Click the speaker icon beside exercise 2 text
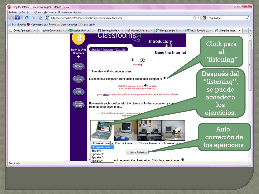This screenshot has width=259, height=194. 183,160
